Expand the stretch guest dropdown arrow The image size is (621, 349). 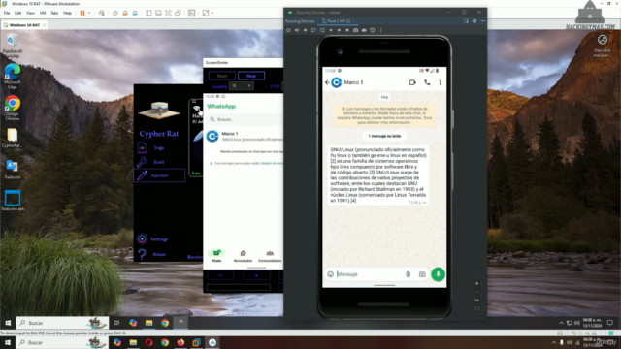click(212, 13)
